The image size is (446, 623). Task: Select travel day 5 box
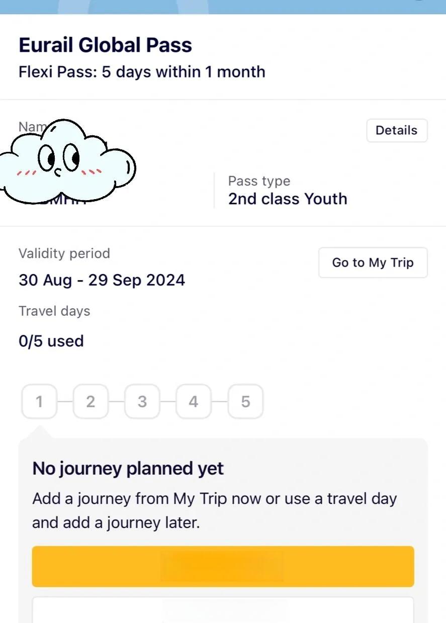[245, 401]
